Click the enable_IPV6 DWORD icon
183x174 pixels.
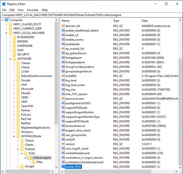(63, 167)
